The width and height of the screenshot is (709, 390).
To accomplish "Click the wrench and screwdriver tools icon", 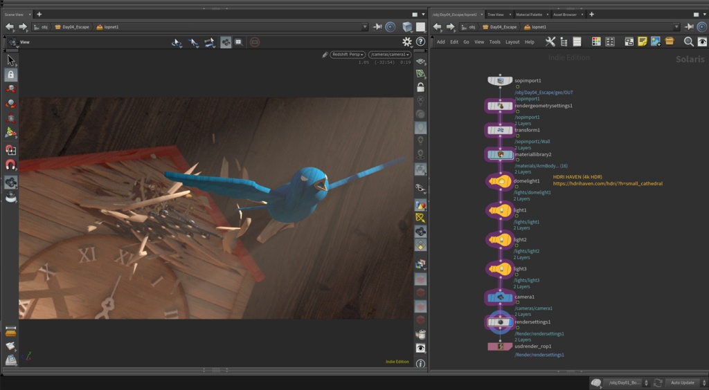I will pyautogui.click(x=550, y=41).
